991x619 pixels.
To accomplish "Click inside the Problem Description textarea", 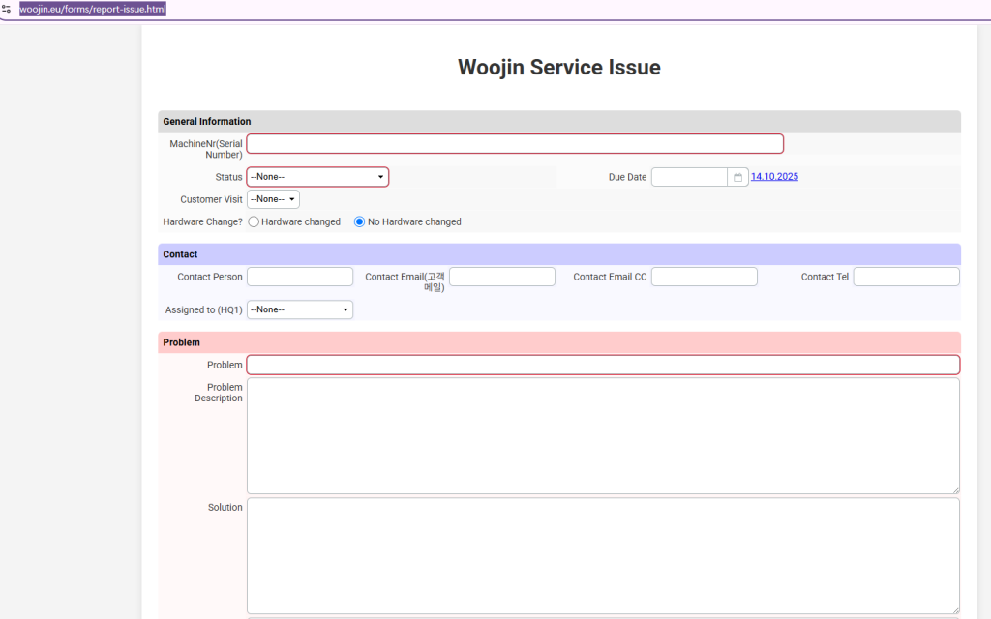I will [603, 435].
